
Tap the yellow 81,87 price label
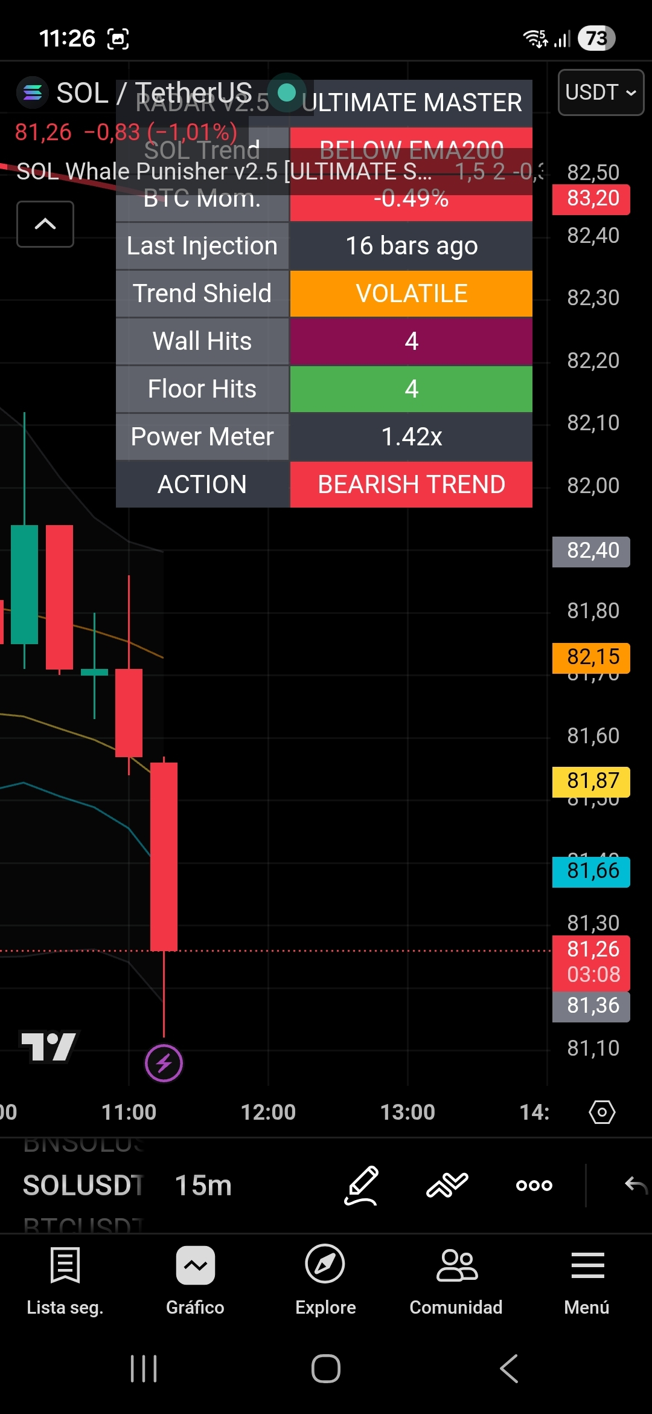tap(592, 781)
